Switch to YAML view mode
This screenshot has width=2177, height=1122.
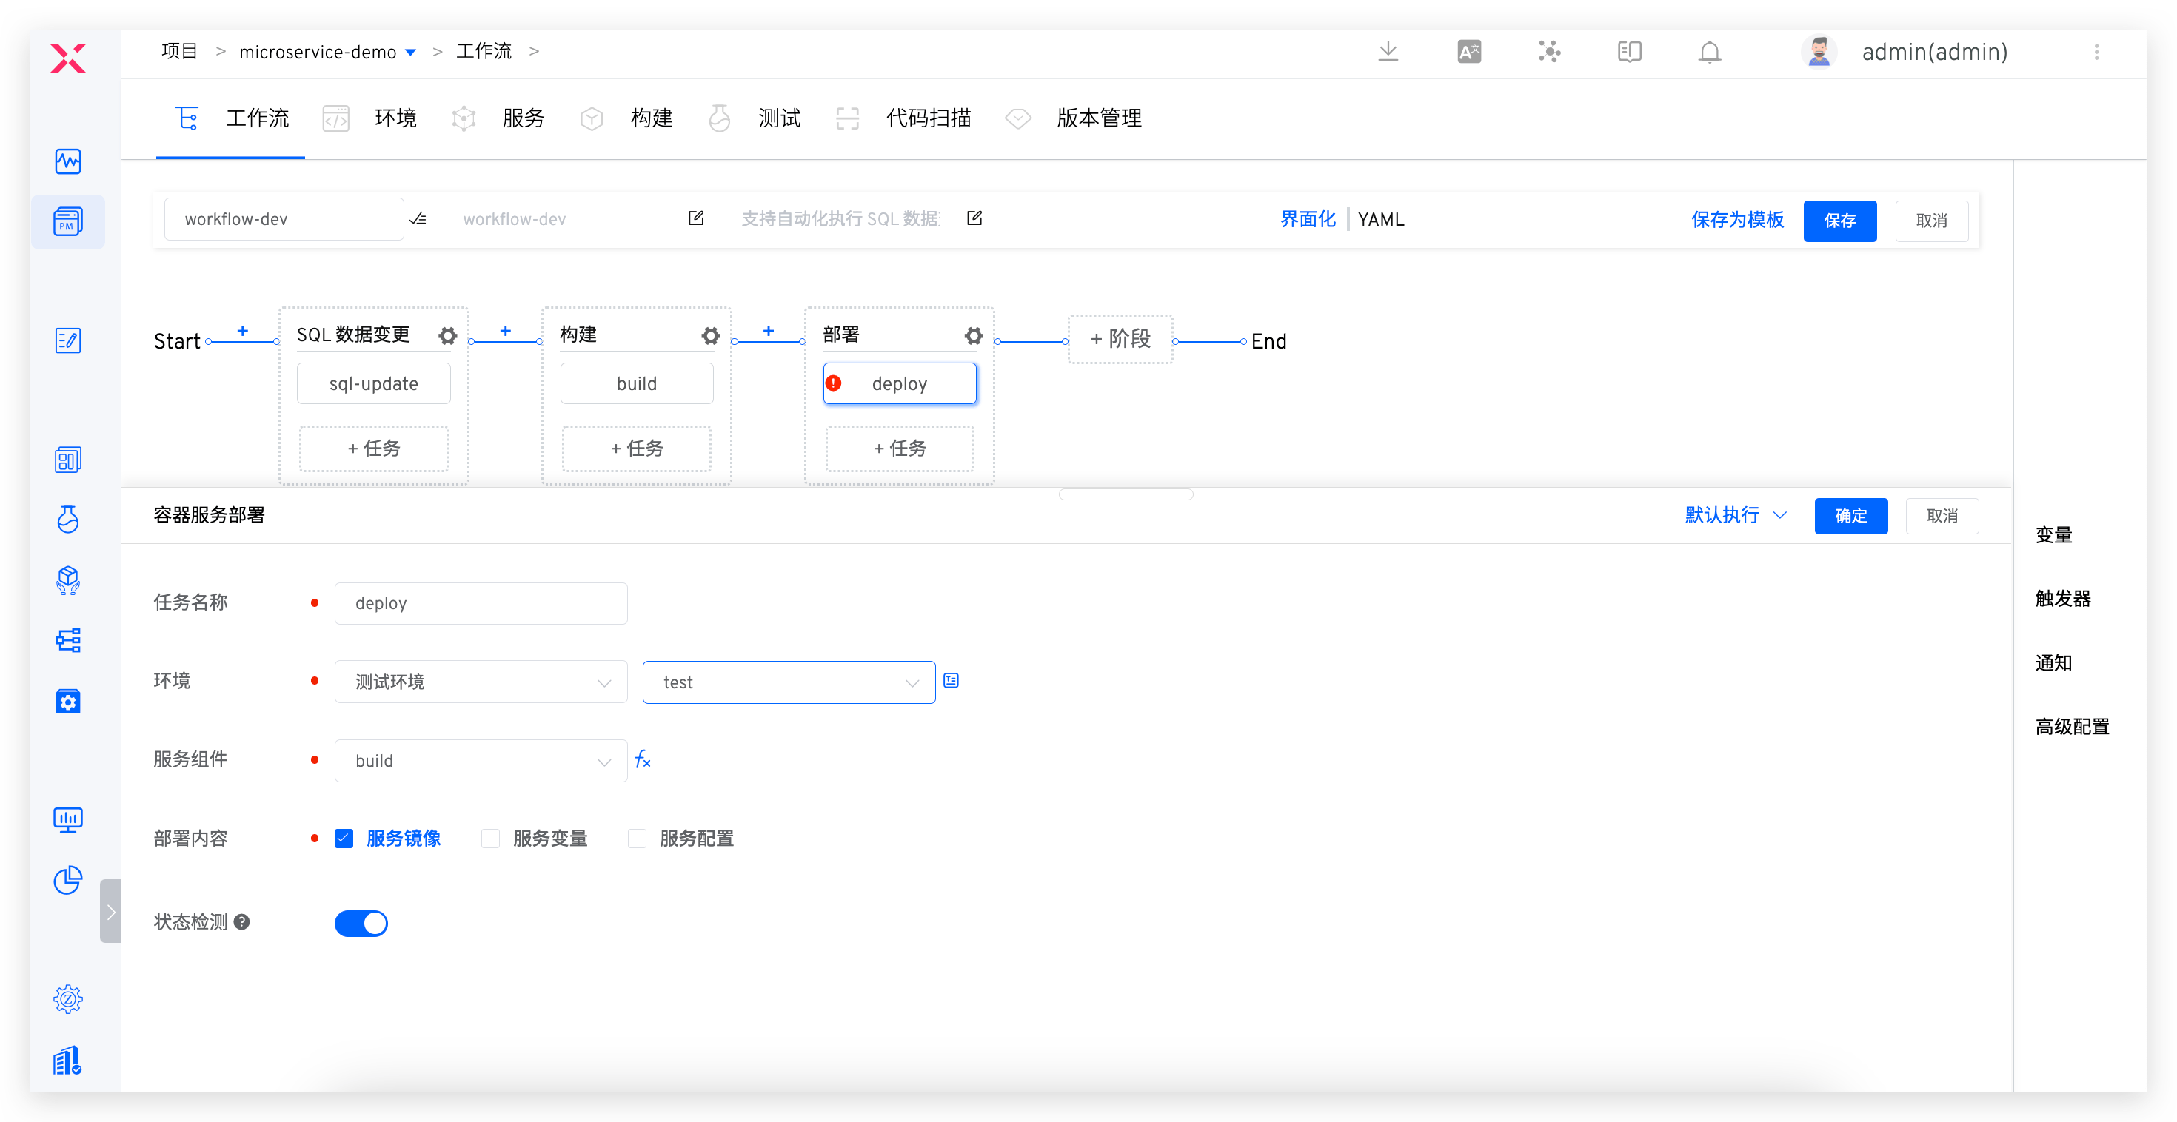1381,219
